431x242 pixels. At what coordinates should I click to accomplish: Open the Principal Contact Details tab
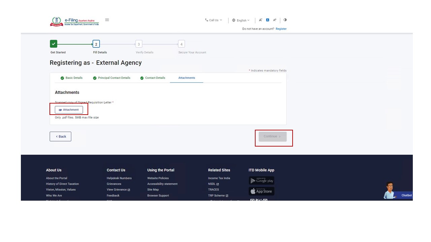pos(111,78)
